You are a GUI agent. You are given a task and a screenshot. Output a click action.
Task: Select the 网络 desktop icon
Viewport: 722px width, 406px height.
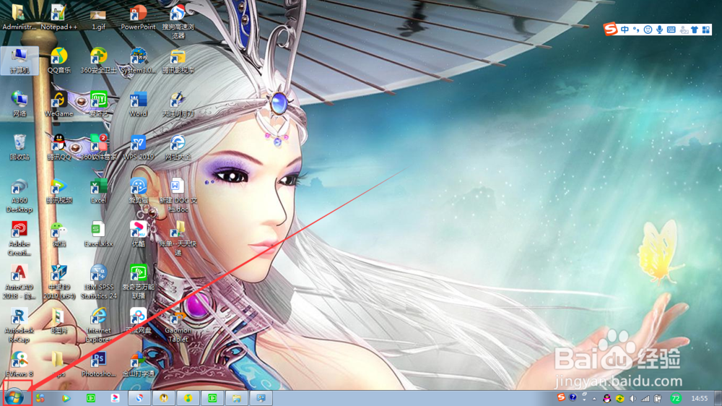point(19,103)
